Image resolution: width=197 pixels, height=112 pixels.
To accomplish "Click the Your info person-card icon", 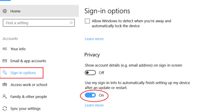I will pos(5,49).
